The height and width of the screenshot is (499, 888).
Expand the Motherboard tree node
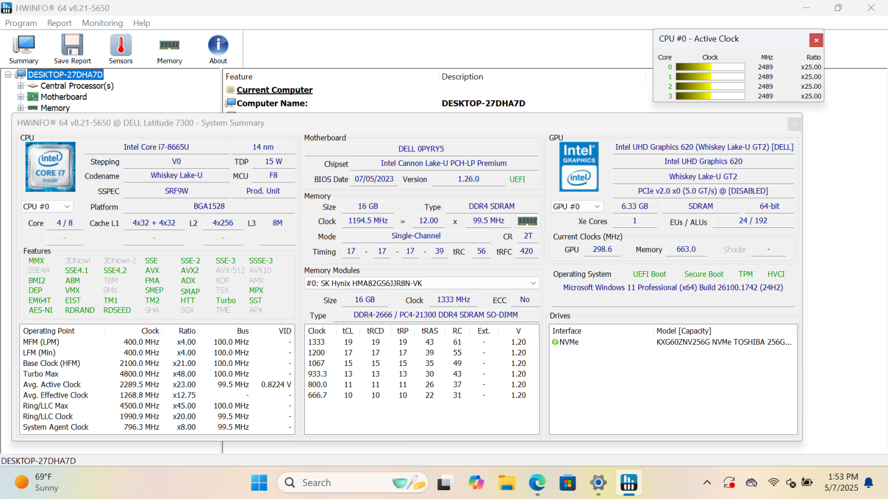(x=21, y=97)
